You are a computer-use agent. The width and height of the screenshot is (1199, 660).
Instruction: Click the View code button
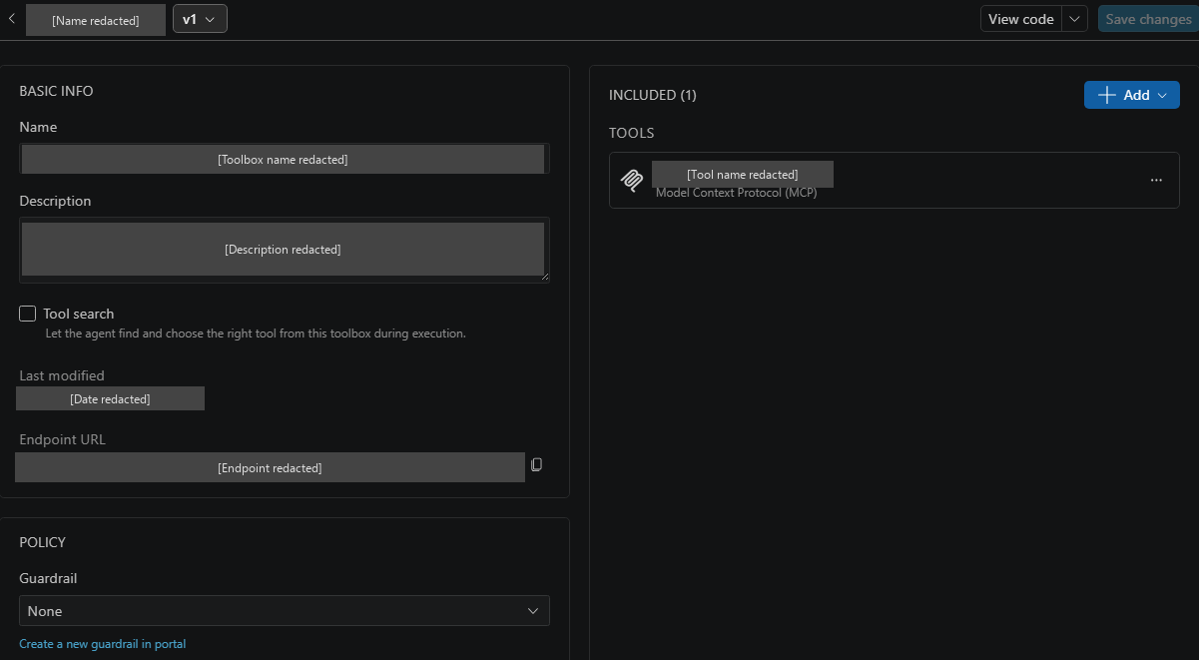point(1020,19)
